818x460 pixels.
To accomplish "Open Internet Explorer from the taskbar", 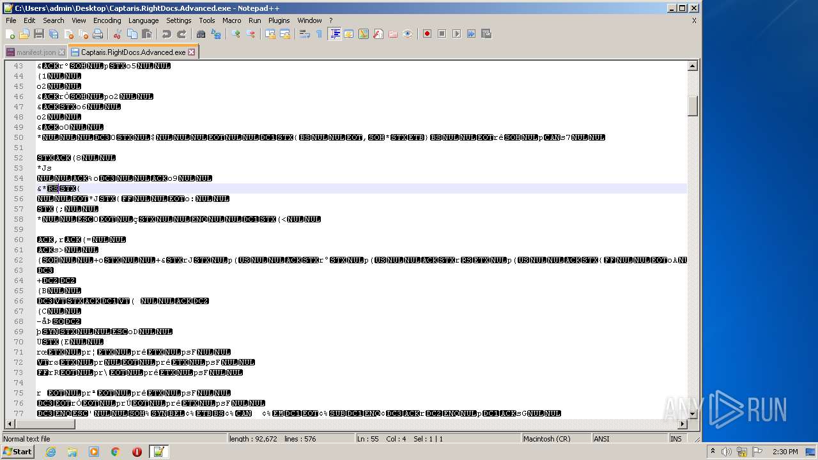I will click(x=50, y=452).
